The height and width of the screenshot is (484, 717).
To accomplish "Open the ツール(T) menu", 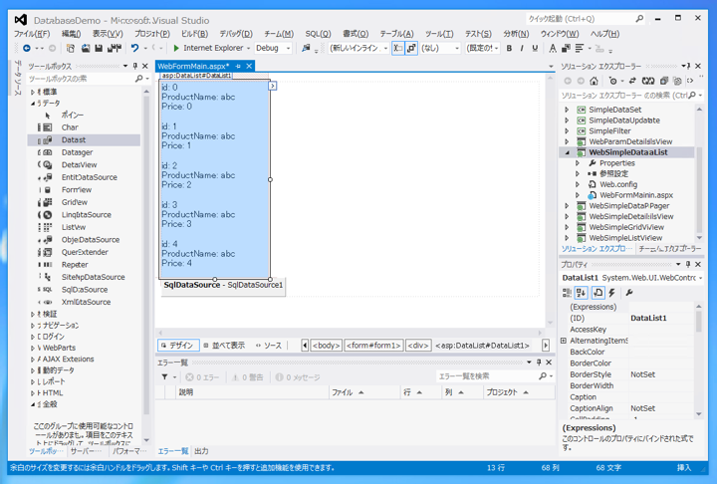I will click(x=439, y=34).
